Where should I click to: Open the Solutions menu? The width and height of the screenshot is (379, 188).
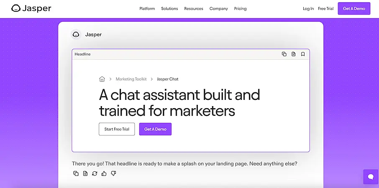[x=169, y=9]
